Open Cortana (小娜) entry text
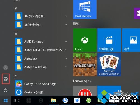The width and height of the screenshot is (140, 105). [34, 92]
